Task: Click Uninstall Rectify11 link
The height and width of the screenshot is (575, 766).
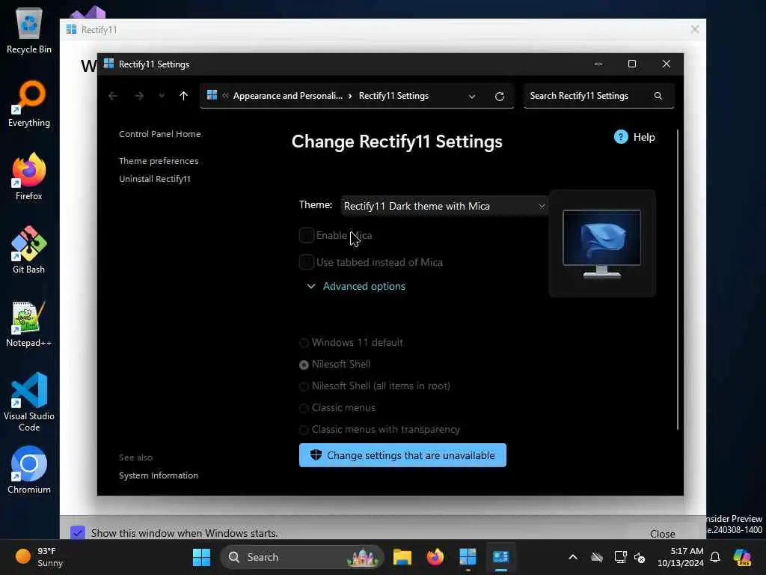Action: point(155,179)
